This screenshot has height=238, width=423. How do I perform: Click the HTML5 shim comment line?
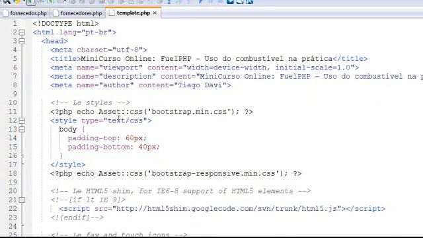click(180, 191)
